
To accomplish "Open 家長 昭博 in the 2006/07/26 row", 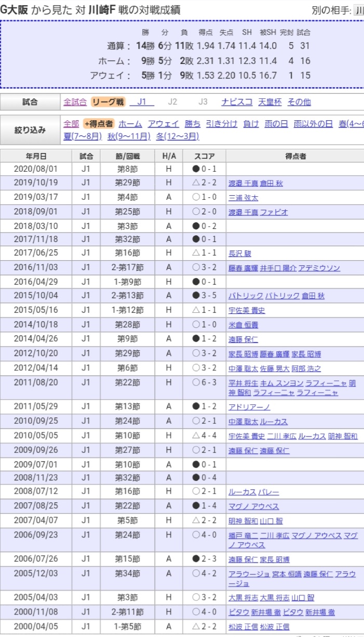I will pyautogui.click(x=275, y=559).
